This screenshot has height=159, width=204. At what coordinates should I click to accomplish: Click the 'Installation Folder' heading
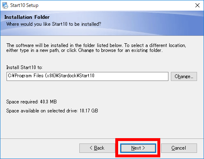pos(27,17)
